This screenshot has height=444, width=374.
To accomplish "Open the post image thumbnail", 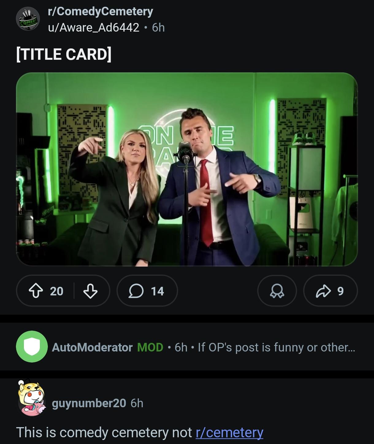I will tap(187, 169).
